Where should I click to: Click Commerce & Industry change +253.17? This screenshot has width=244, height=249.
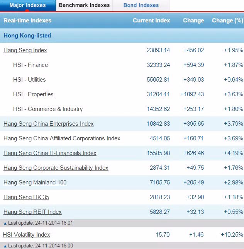coord(193,109)
